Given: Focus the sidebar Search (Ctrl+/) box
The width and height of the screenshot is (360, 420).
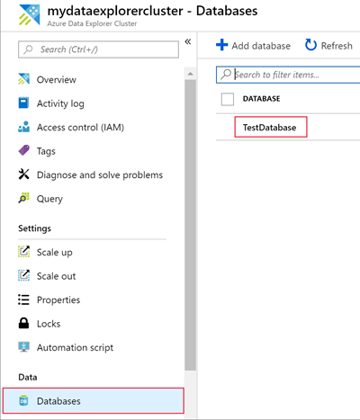Looking at the screenshot, I should tap(98, 49).
